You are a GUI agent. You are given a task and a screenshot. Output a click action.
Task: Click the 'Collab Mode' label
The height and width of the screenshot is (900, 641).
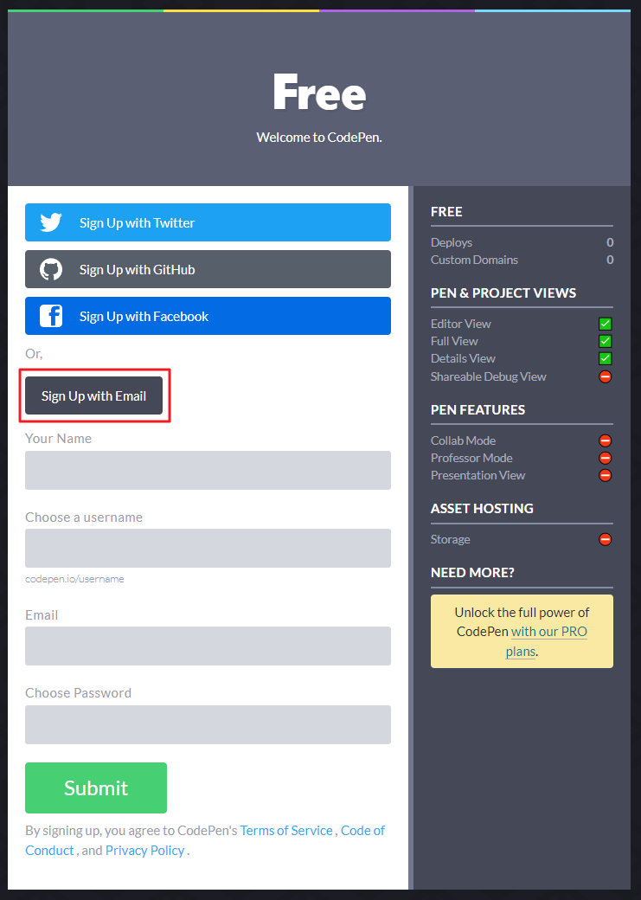pos(463,440)
